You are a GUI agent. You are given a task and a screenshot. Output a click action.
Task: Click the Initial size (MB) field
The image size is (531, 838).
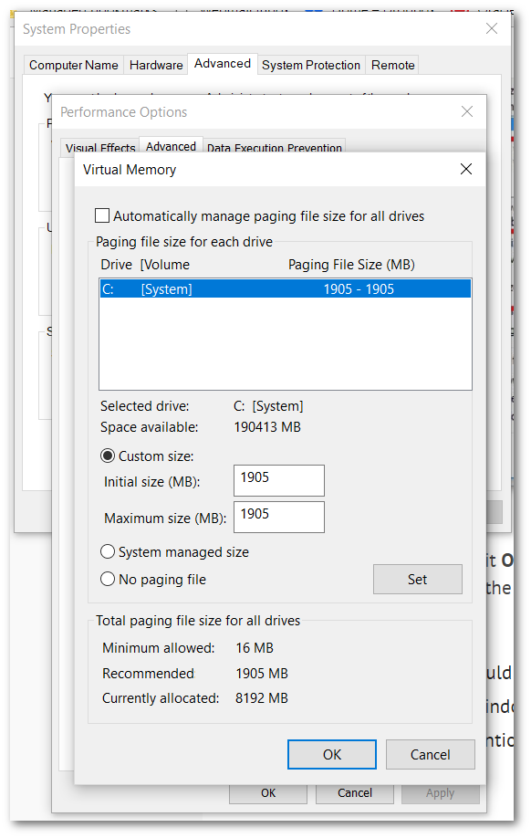pos(279,480)
